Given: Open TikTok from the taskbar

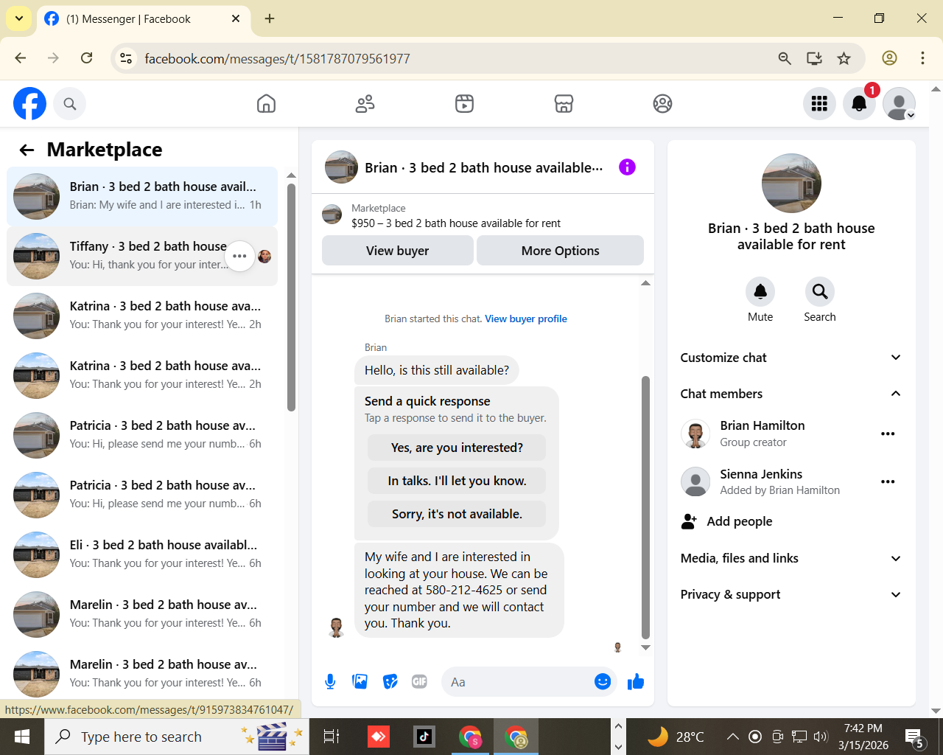Looking at the screenshot, I should click(x=424, y=737).
